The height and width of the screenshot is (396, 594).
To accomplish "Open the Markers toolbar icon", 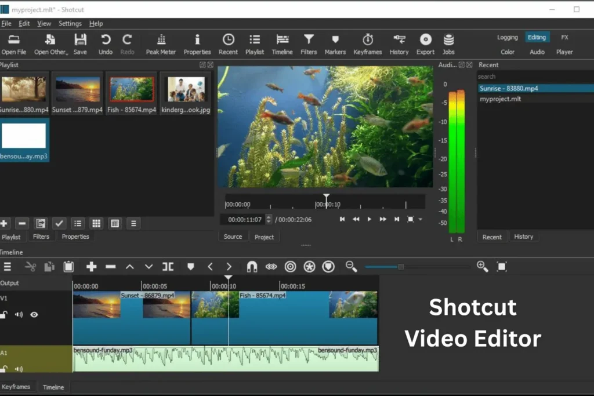I will (335, 44).
